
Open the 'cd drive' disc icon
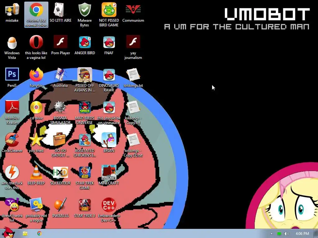36,110
